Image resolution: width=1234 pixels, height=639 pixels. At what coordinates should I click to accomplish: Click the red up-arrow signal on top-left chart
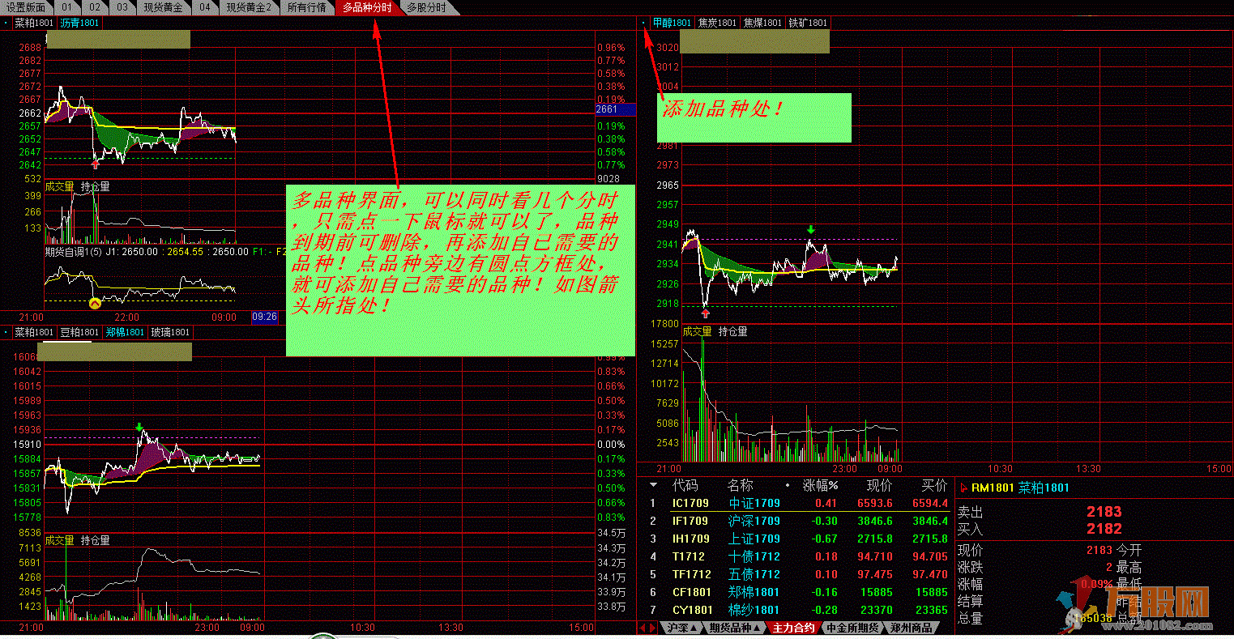[96, 164]
